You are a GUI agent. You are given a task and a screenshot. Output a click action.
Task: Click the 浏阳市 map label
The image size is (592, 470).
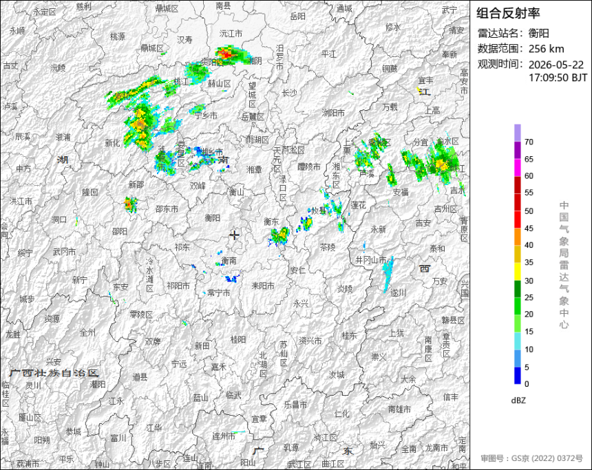coord(333,112)
